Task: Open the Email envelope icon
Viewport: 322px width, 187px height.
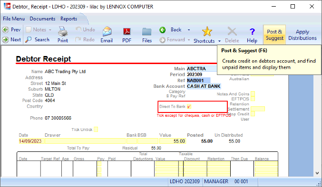Action: click(107, 31)
